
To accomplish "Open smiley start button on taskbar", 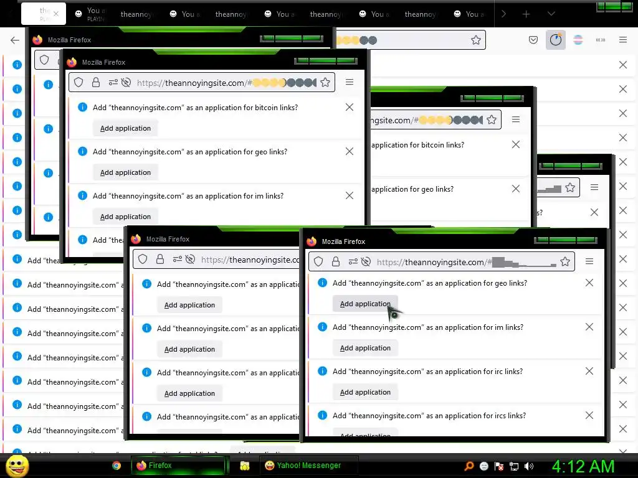I will coord(17,466).
